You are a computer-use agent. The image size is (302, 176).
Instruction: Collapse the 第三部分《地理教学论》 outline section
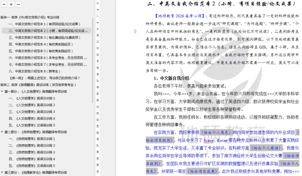2,172
